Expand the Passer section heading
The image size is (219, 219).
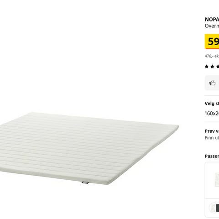coord(212,156)
